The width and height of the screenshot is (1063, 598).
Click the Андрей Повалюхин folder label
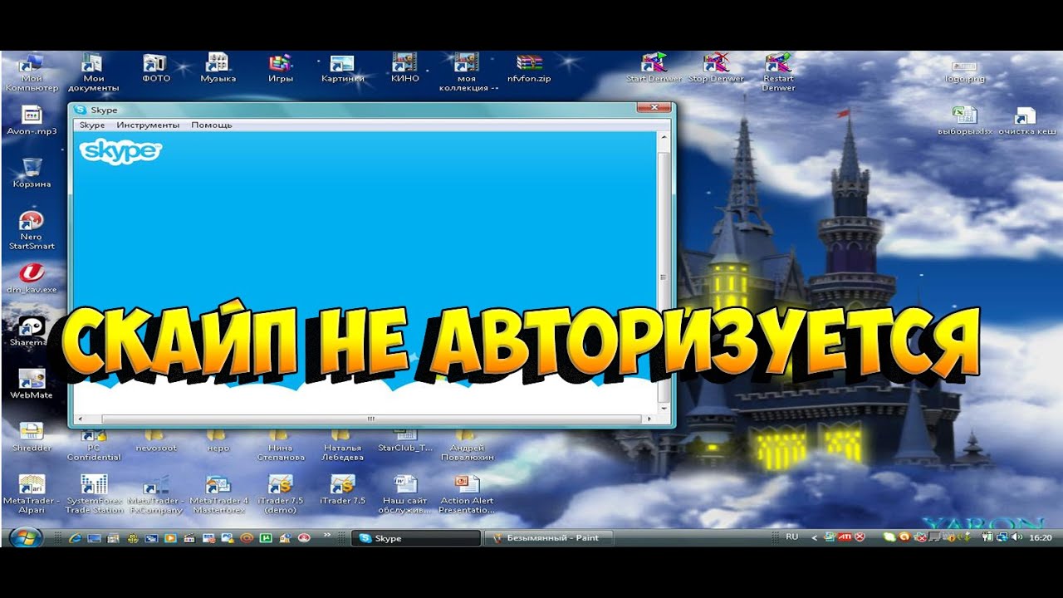(468, 453)
